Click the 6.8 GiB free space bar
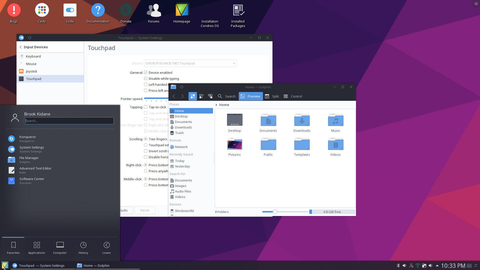The width and height of the screenshot is (480, 270). tap(332, 212)
